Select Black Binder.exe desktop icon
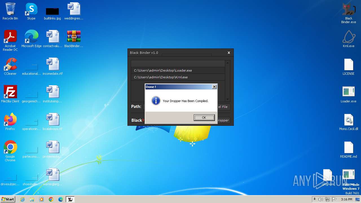The image size is (361, 203). (349, 13)
